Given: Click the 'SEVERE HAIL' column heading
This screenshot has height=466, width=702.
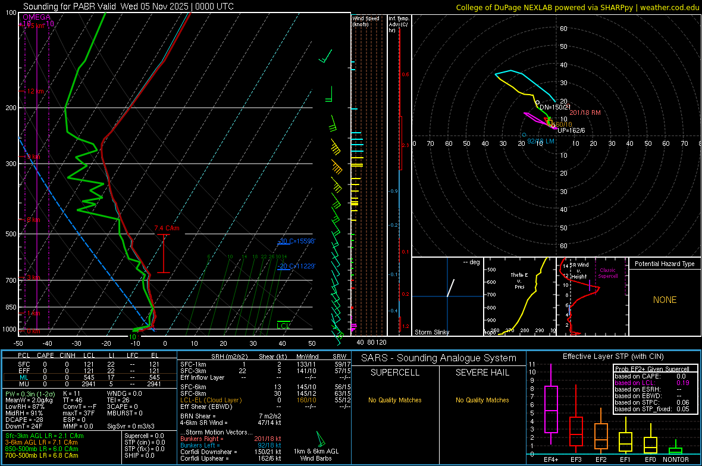Looking at the screenshot, I should 482,373.
